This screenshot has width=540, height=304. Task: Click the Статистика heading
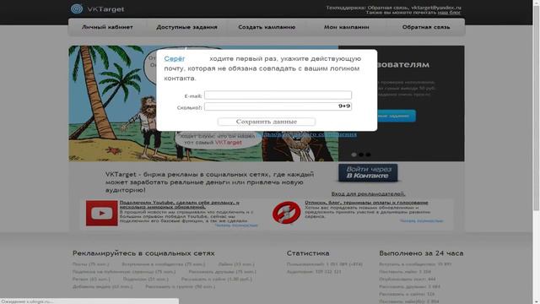point(308,253)
